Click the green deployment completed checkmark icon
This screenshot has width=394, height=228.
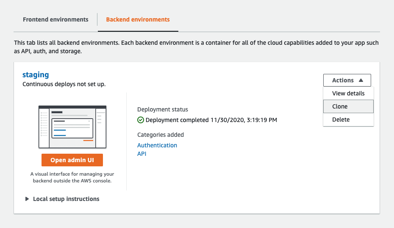coord(141,120)
